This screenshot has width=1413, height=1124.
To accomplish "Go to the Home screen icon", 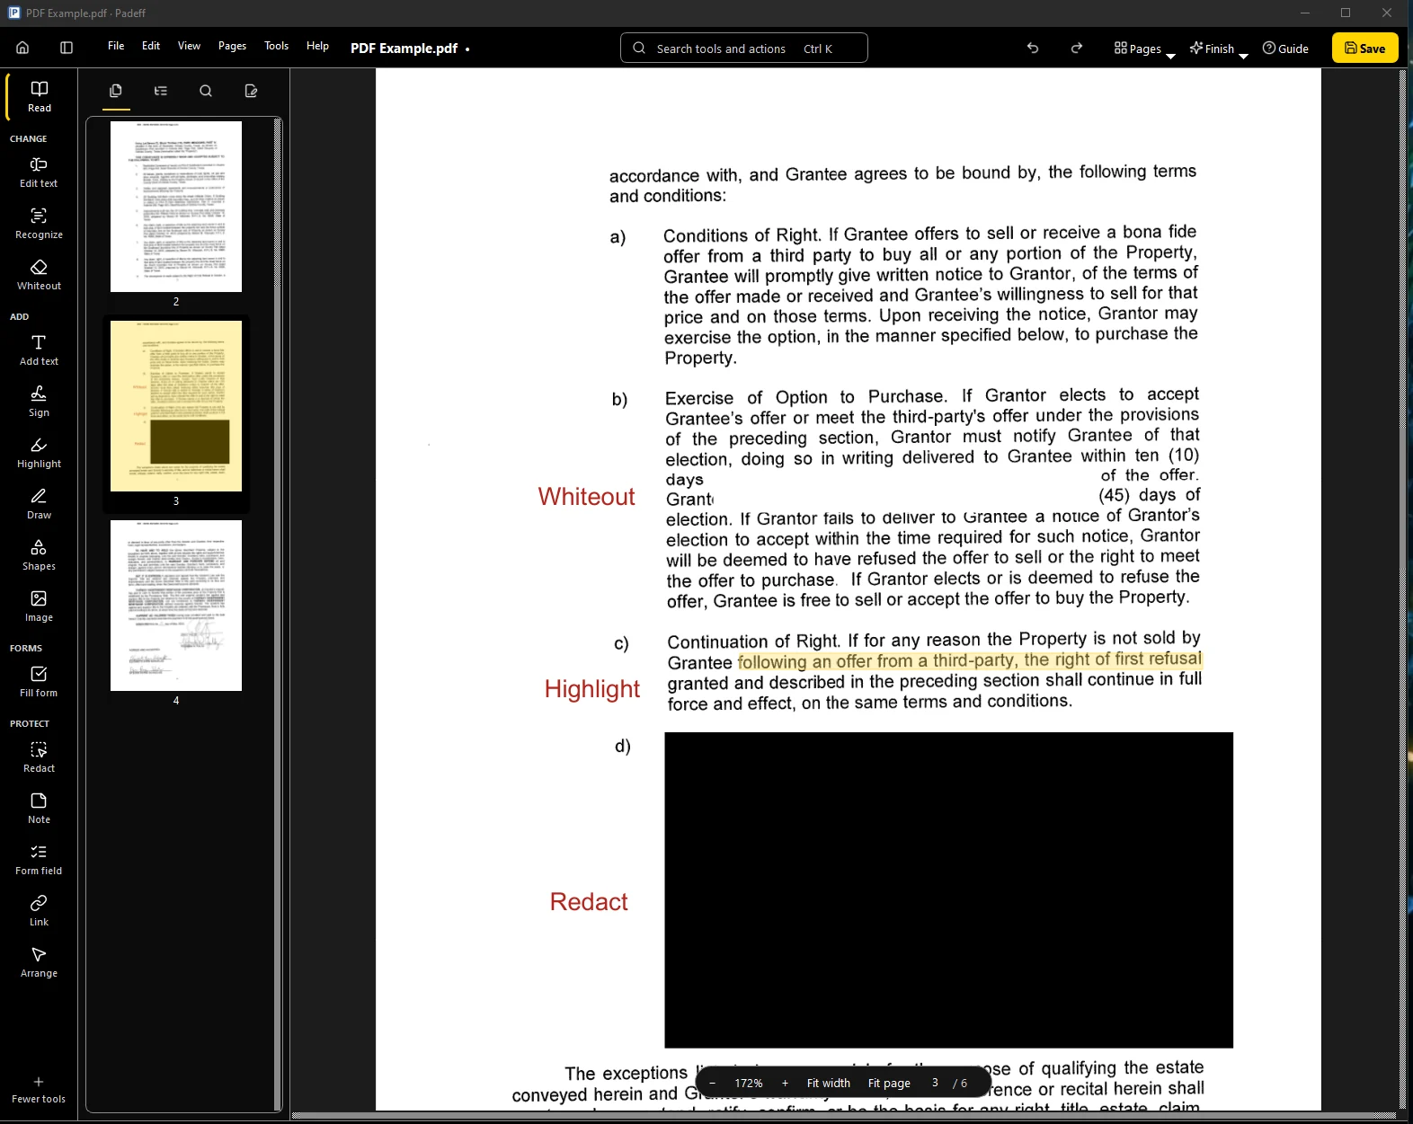I will (x=22, y=48).
